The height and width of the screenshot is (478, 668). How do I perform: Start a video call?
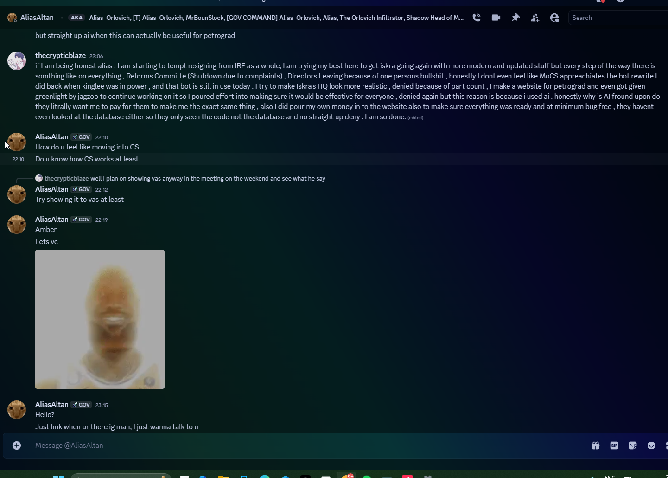[x=496, y=18]
